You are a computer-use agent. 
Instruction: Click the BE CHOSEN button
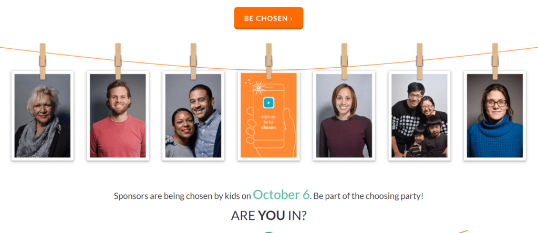268,18
